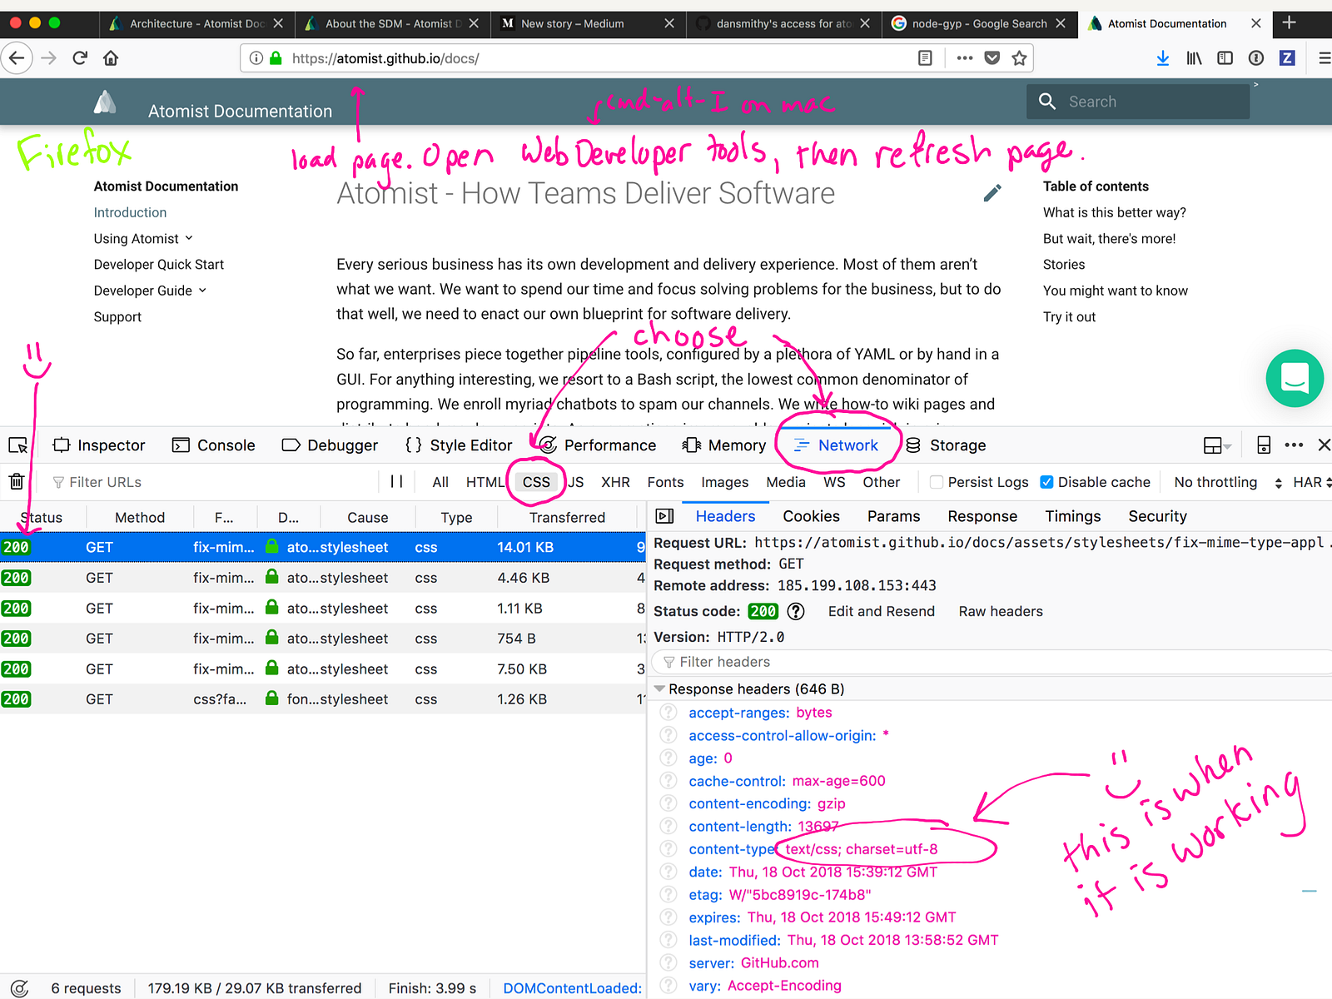1332x999 pixels.
Task: Filter requests by XHR
Action: (615, 482)
